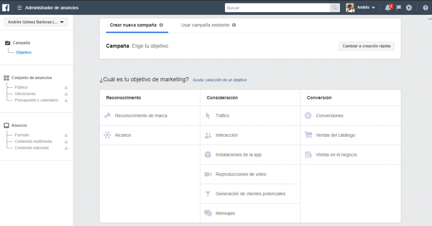Click the Campaña folder icon in sidebar
Viewport: 432px width, 226px height.
(x=8, y=43)
